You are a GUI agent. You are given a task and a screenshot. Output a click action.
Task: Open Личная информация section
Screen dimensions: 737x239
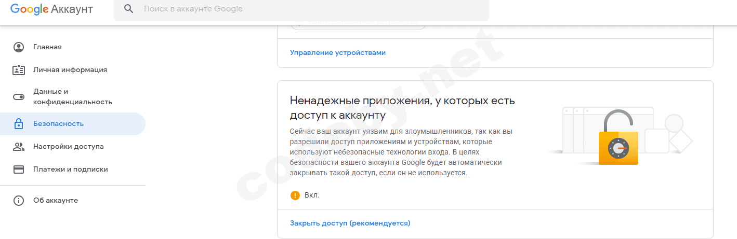click(x=73, y=70)
